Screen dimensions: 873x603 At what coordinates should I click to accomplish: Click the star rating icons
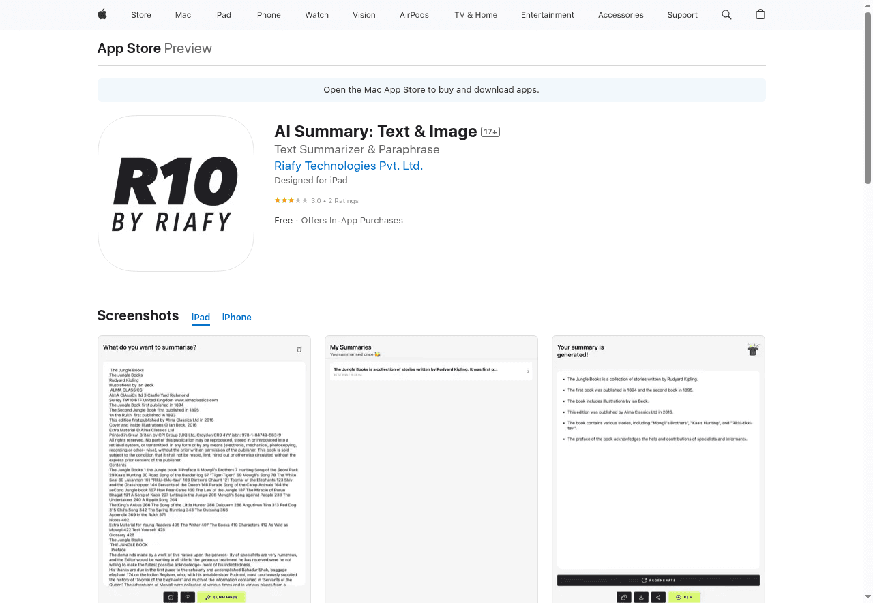(x=291, y=201)
